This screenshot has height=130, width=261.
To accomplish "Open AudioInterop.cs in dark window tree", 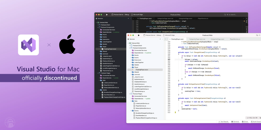I will click(x=107, y=59).
